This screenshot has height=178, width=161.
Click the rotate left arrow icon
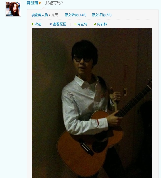75,24
